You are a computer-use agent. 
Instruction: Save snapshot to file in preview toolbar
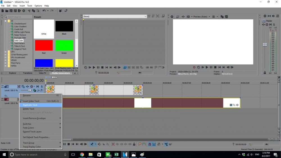tap(226, 17)
